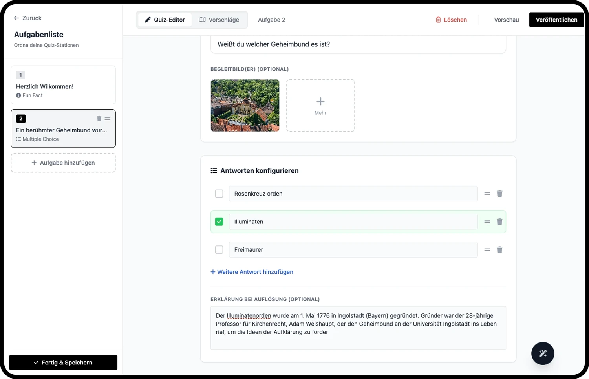Remove the Freimaurer answer with its trash icon

[499, 250]
